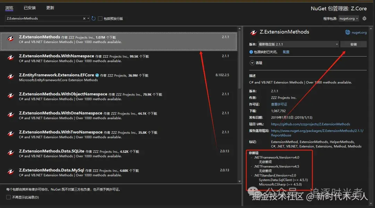Open the 已安装 tab

click(x=30, y=8)
